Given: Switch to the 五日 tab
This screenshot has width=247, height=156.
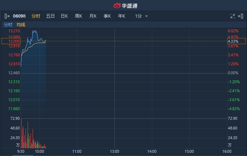Looking at the screenshot, I should (x=50, y=16).
